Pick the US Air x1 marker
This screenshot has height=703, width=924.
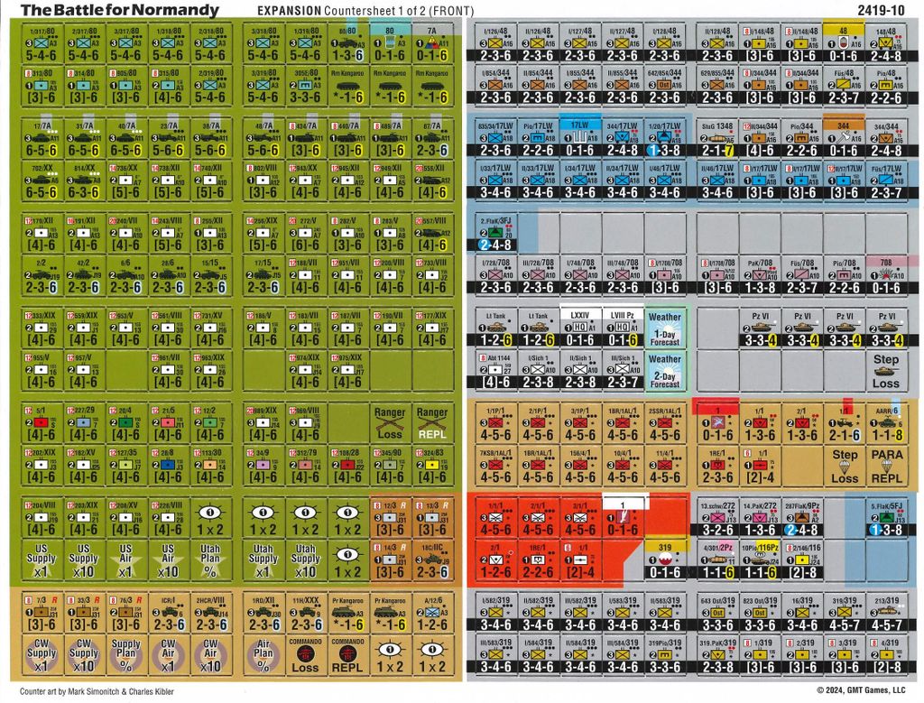click(x=125, y=560)
